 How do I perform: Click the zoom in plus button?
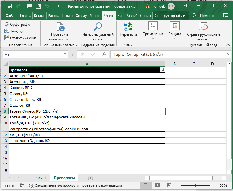click(213, 185)
